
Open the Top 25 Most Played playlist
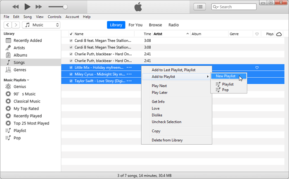[31, 123]
